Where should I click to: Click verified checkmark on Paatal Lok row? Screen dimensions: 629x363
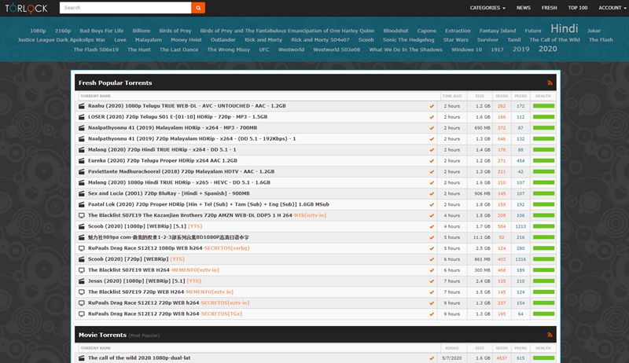pos(432,205)
